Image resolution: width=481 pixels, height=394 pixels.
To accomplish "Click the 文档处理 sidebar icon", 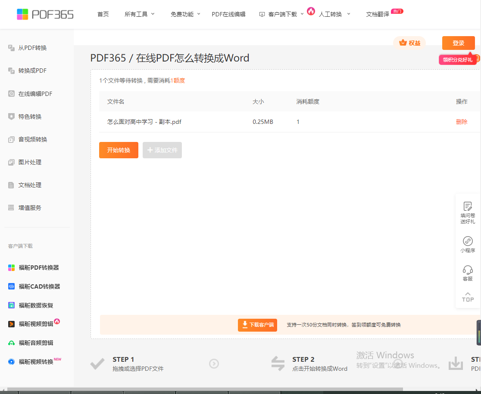I will (x=11, y=185).
